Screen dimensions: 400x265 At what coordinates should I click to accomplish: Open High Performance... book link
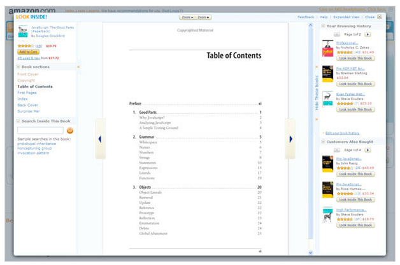click(352, 210)
